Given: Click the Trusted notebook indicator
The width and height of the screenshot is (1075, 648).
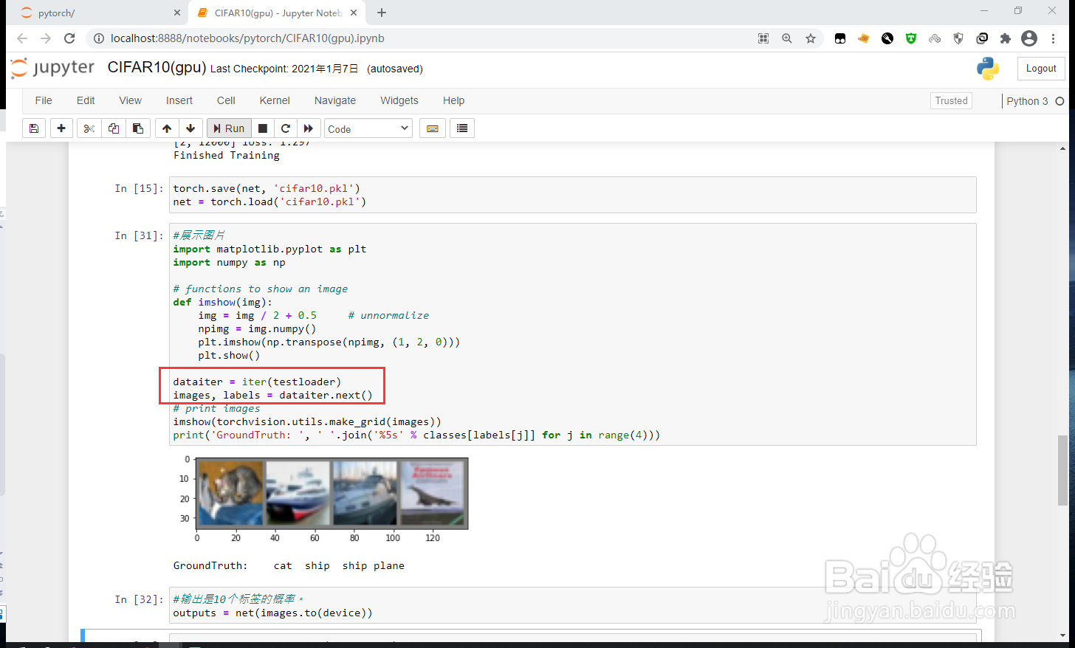Looking at the screenshot, I should pos(951,101).
